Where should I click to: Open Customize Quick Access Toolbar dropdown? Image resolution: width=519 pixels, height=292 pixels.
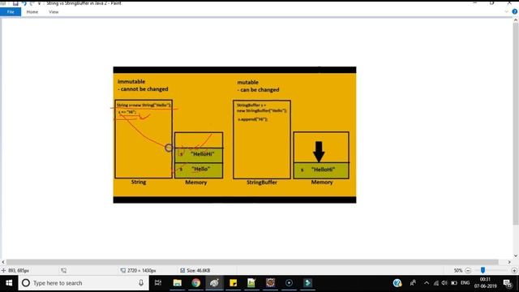[x=39, y=3]
